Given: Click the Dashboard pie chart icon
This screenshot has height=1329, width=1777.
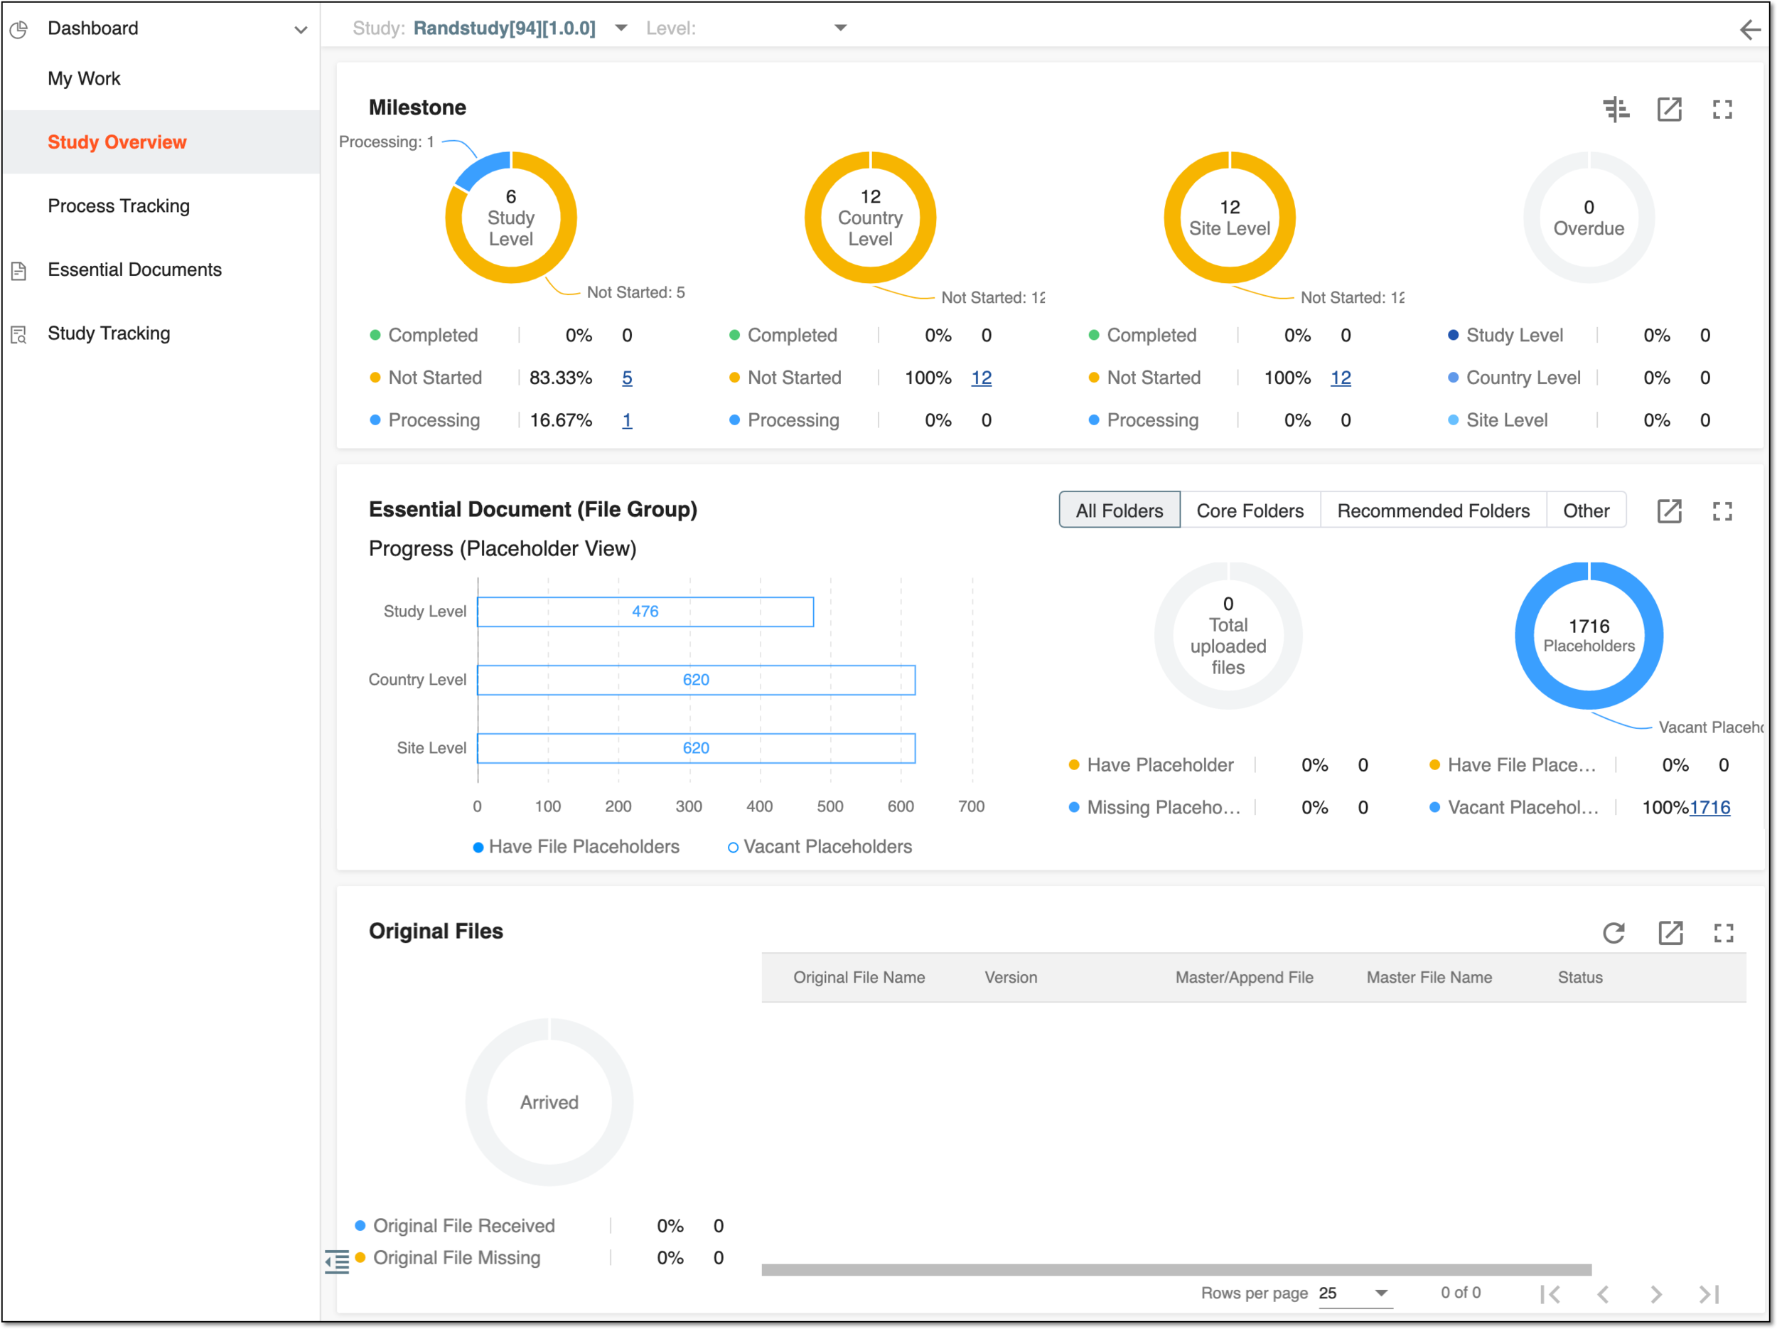Looking at the screenshot, I should coord(19,30).
